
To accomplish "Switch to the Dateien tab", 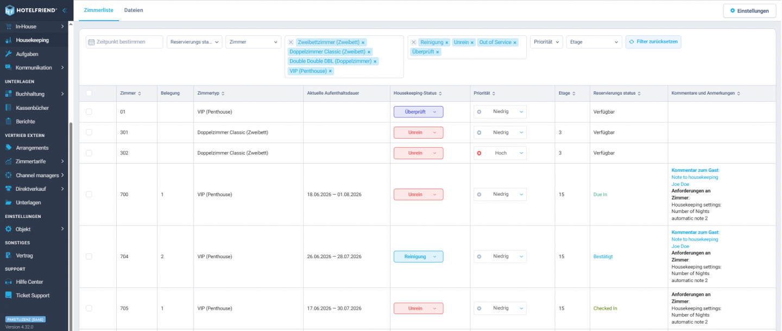I will pyautogui.click(x=134, y=10).
